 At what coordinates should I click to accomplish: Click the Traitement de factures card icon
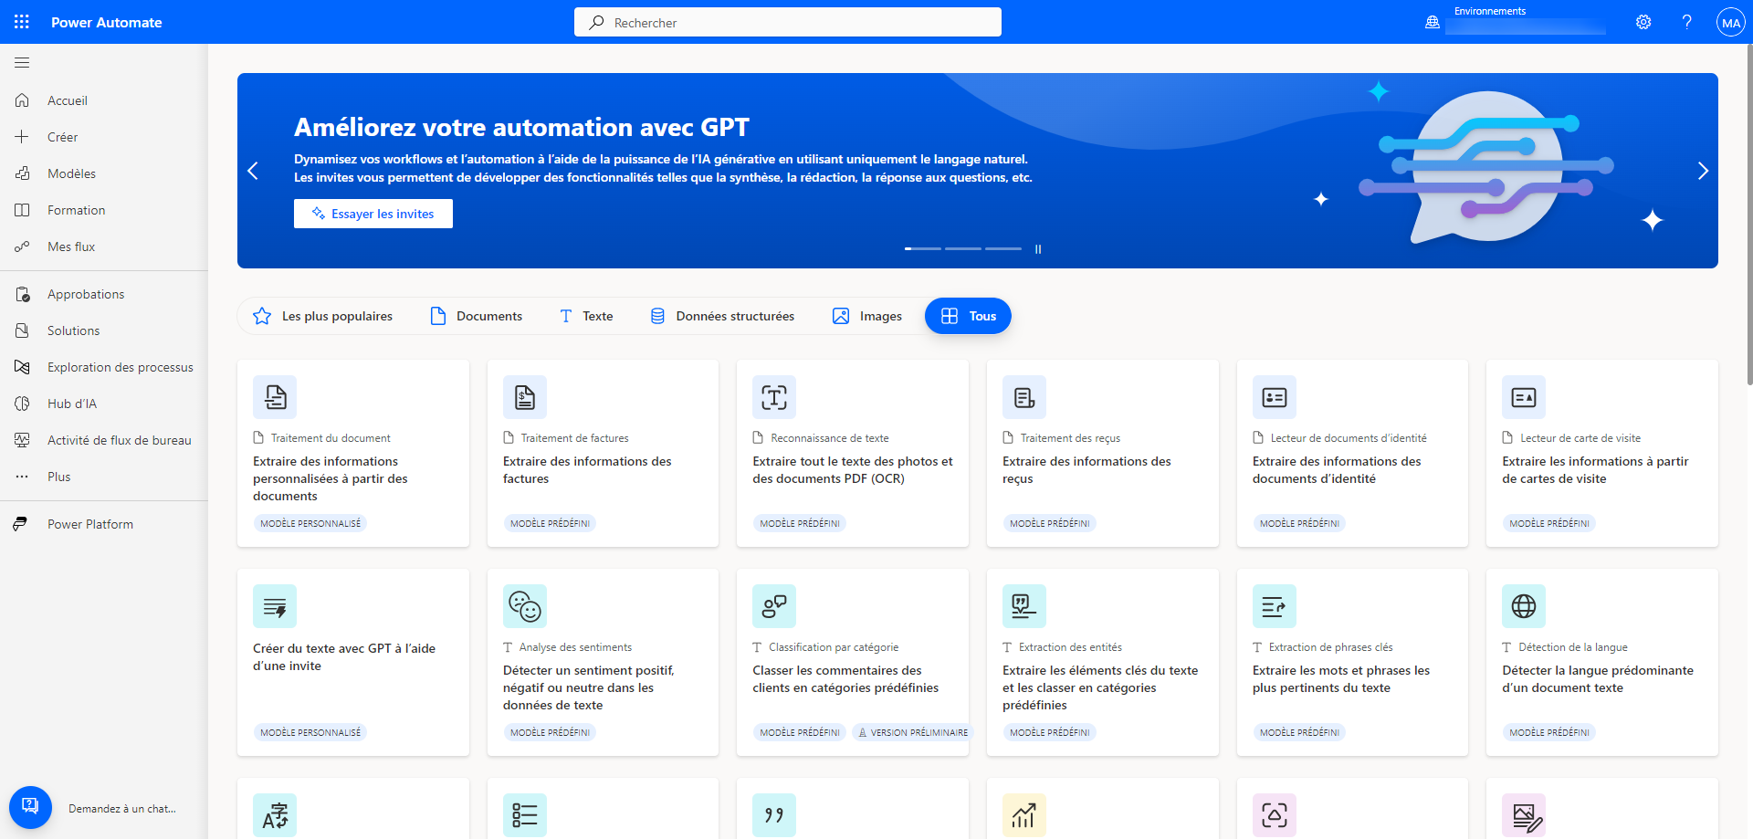(525, 397)
